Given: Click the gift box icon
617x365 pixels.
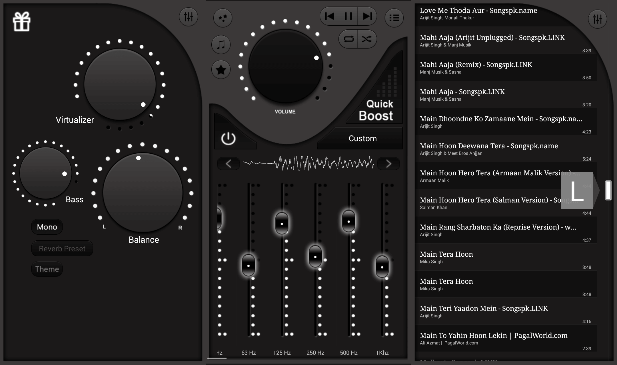Looking at the screenshot, I should coord(21,21).
